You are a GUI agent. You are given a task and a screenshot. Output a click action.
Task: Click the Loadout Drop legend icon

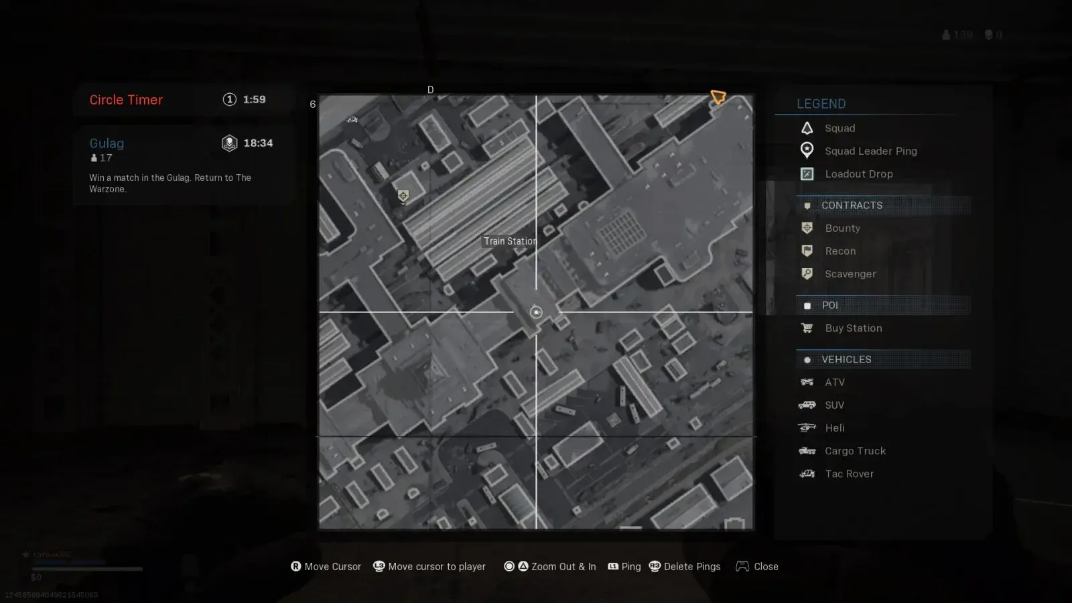(x=807, y=174)
